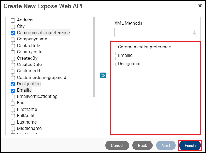Uncheck the Emailid checkbox
Image resolution: width=206 pixels, height=153 pixels.
[13, 91]
